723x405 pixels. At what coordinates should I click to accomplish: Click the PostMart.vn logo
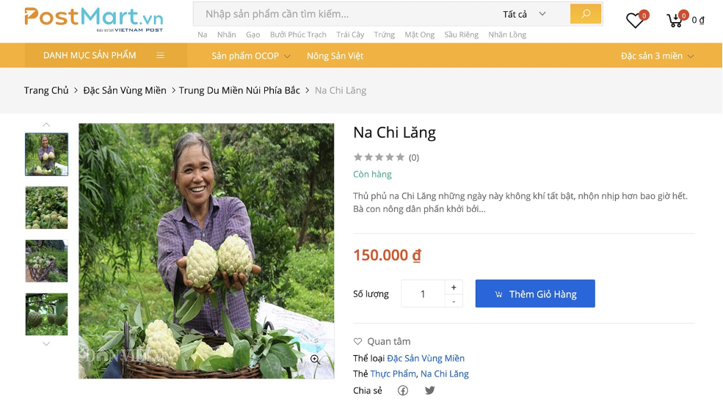coord(94,19)
